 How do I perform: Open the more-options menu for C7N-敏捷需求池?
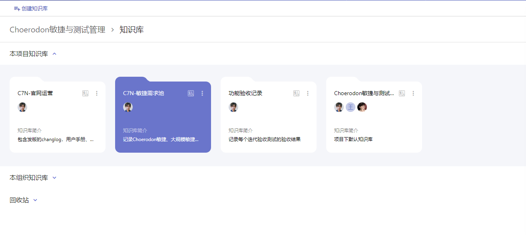(202, 94)
